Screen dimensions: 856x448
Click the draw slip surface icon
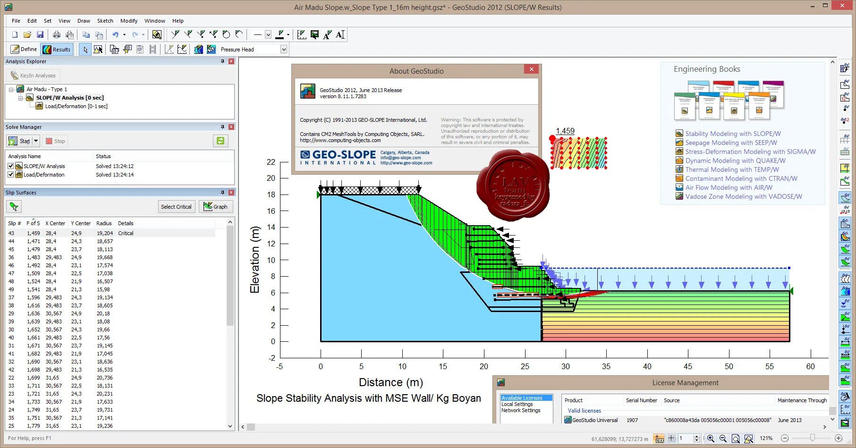pos(14,206)
